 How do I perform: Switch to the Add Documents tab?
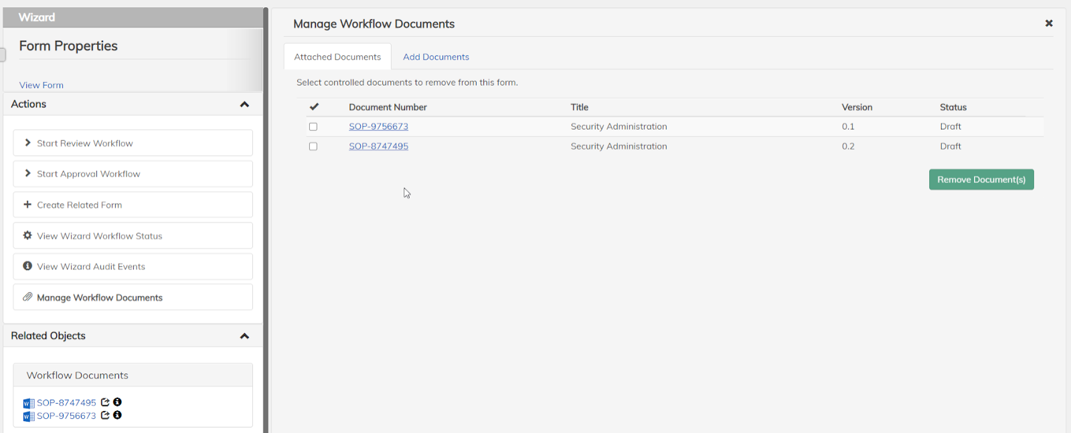click(436, 57)
